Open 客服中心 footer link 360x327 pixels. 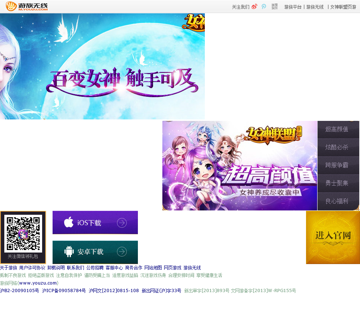114,268
